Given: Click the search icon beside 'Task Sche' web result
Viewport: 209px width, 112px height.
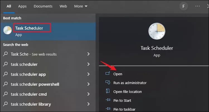Looking at the screenshot, I should (5, 54).
